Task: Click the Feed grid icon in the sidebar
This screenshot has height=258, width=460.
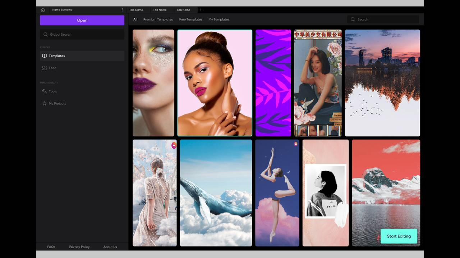Action: 45,68
